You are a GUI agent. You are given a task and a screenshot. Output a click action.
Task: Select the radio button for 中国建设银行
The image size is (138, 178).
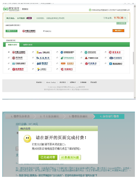pos(57,52)
